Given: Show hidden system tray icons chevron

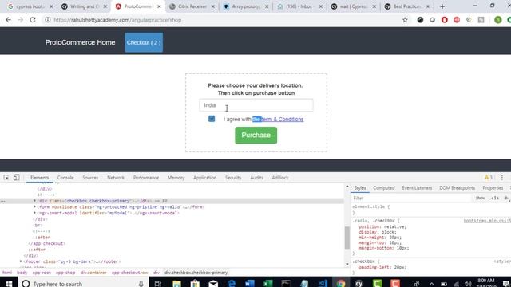Looking at the screenshot, I should point(431,284).
